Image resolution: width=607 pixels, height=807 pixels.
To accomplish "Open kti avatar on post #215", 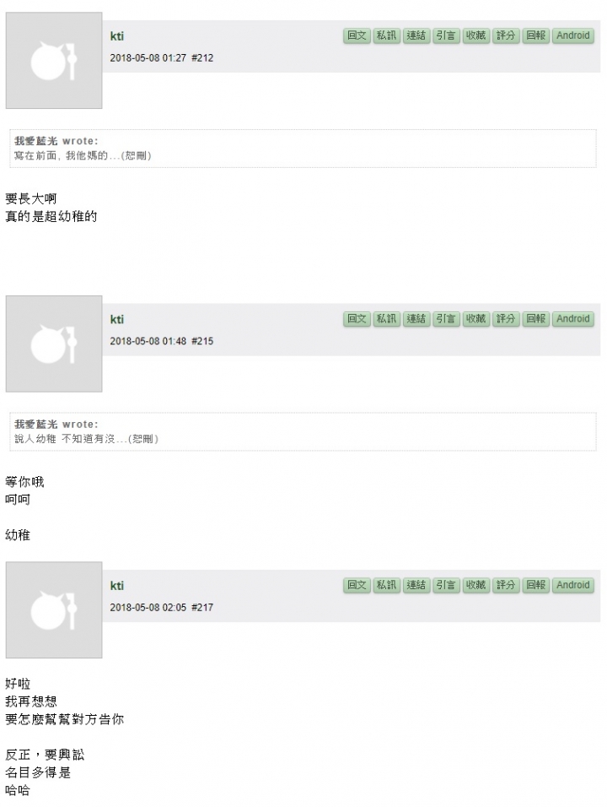I will [x=54, y=344].
